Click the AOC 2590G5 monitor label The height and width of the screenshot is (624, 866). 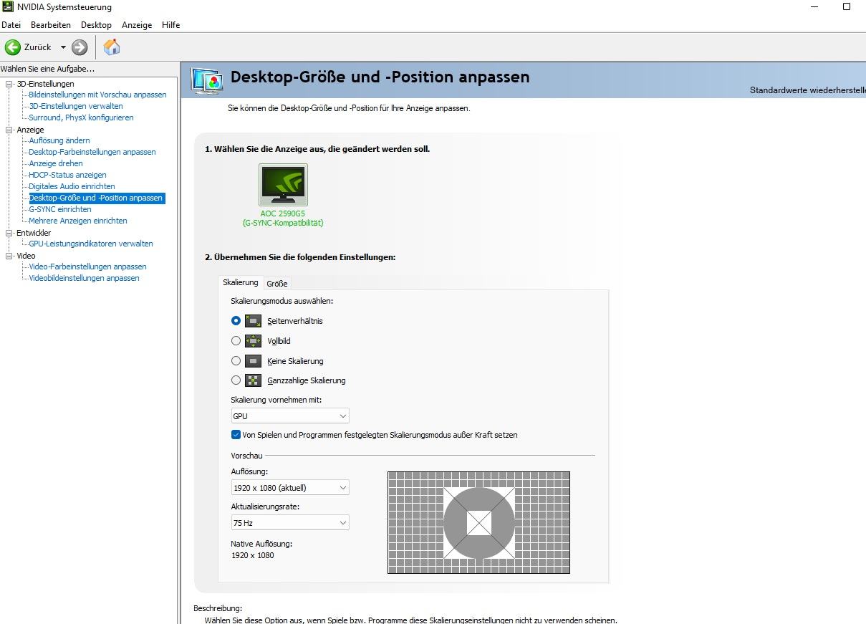(283, 213)
